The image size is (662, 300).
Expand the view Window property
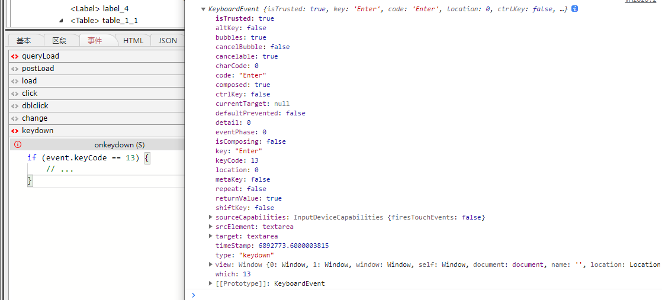point(211,264)
